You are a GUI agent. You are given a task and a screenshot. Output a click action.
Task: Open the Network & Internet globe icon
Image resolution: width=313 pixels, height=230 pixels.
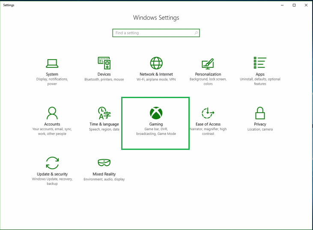point(156,63)
